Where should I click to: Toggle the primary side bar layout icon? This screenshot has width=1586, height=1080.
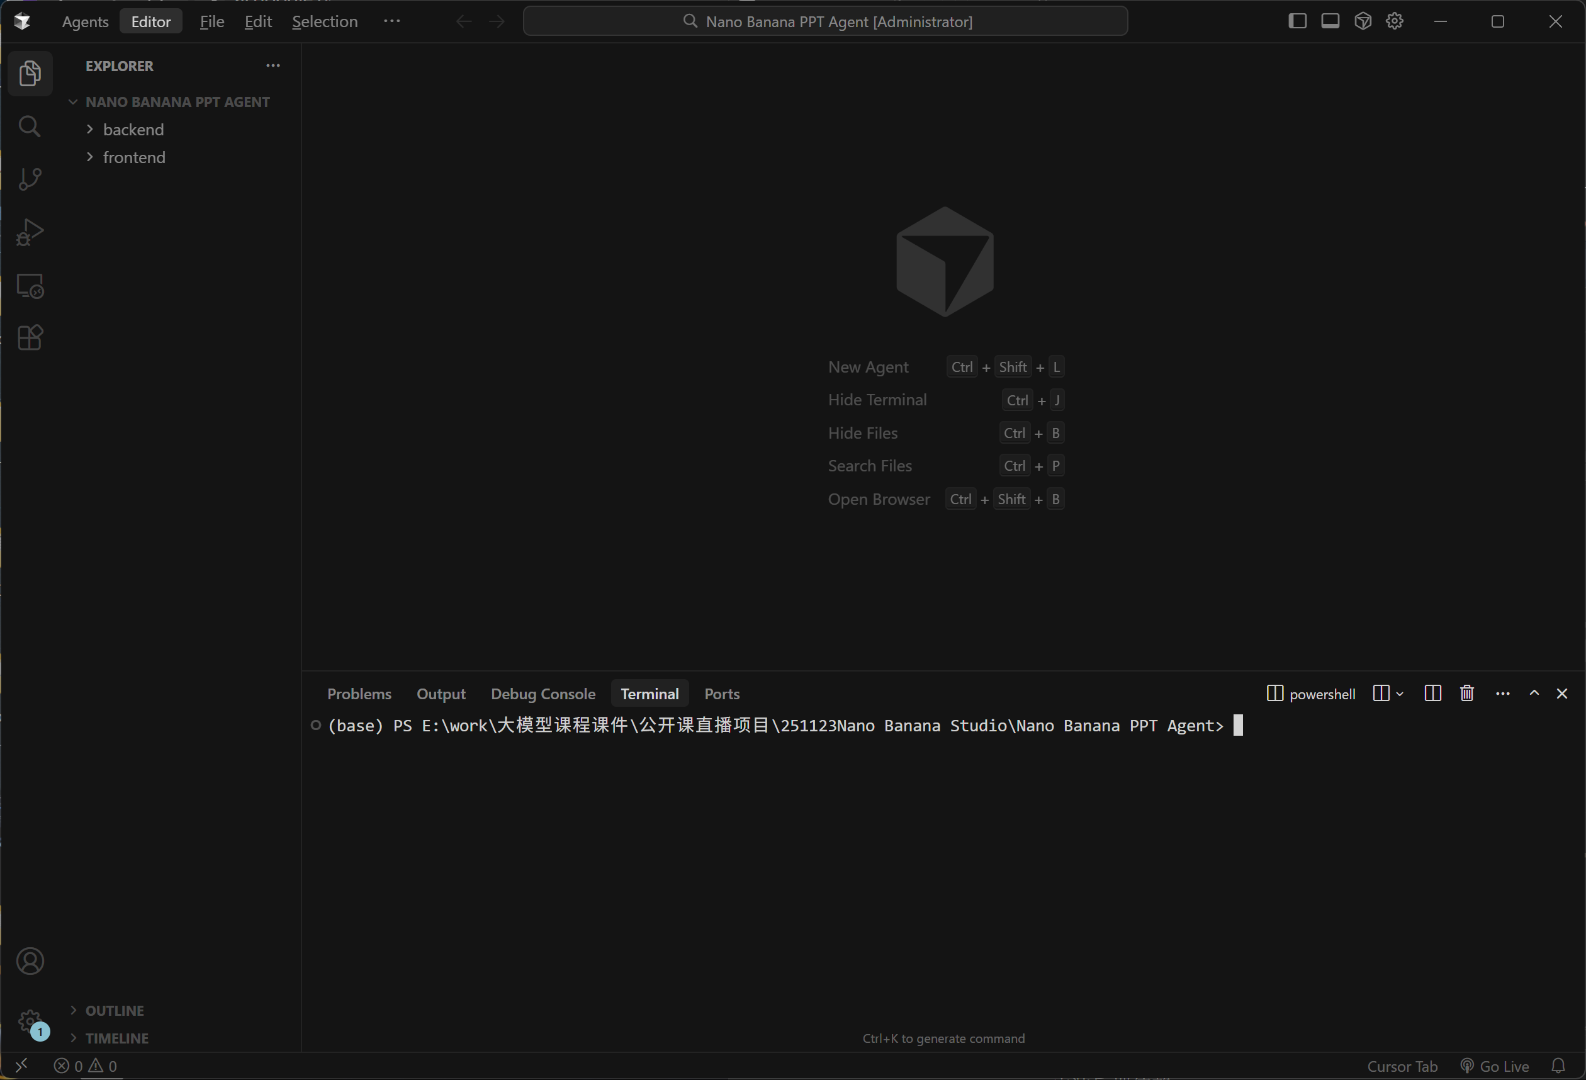[1297, 21]
